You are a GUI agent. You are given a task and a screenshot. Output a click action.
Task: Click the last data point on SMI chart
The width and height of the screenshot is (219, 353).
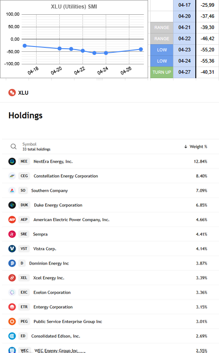coord(140,49)
